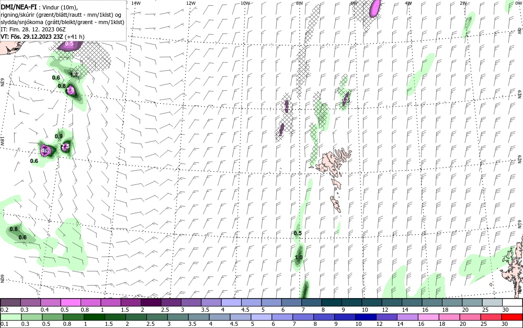Click the '2W' longitude label
The height and width of the screenshot is (328, 523).
(463, 3)
